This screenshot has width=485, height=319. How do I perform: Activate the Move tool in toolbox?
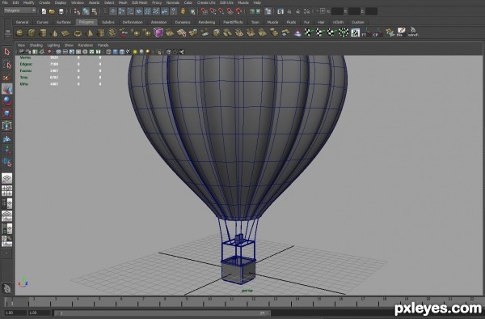pyautogui.click(x=6, y=89)
